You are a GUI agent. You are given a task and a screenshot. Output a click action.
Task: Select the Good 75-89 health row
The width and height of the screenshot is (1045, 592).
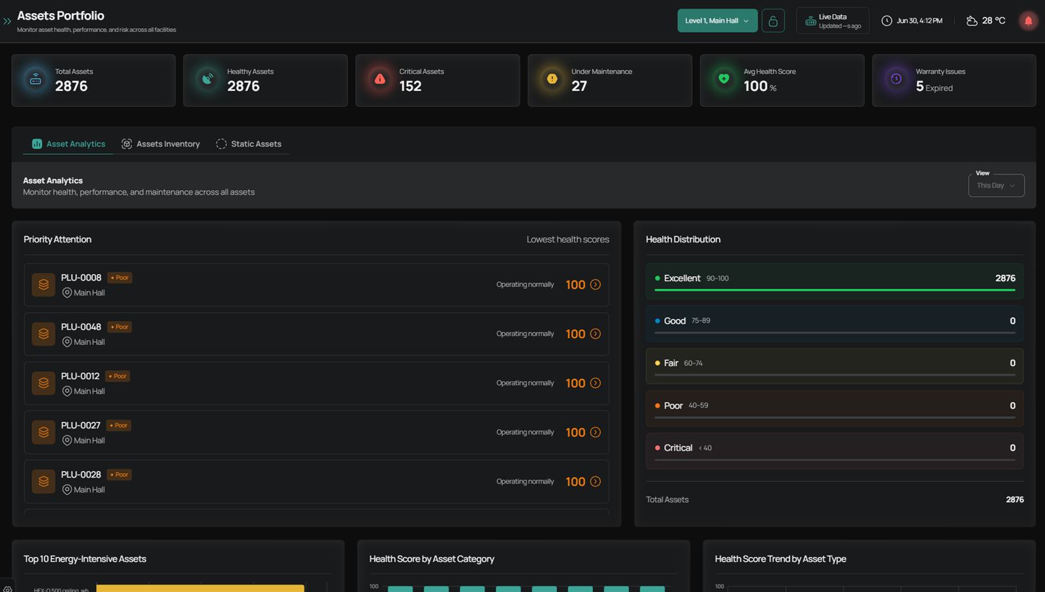[x=835, y=324]
